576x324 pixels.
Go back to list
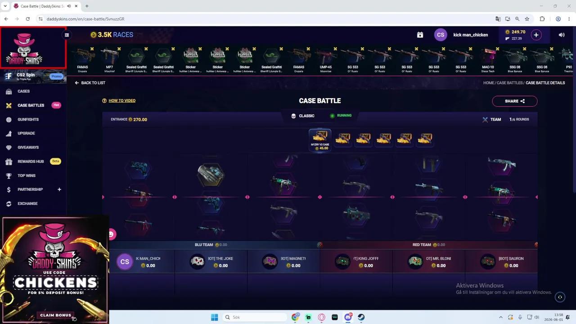90,83
